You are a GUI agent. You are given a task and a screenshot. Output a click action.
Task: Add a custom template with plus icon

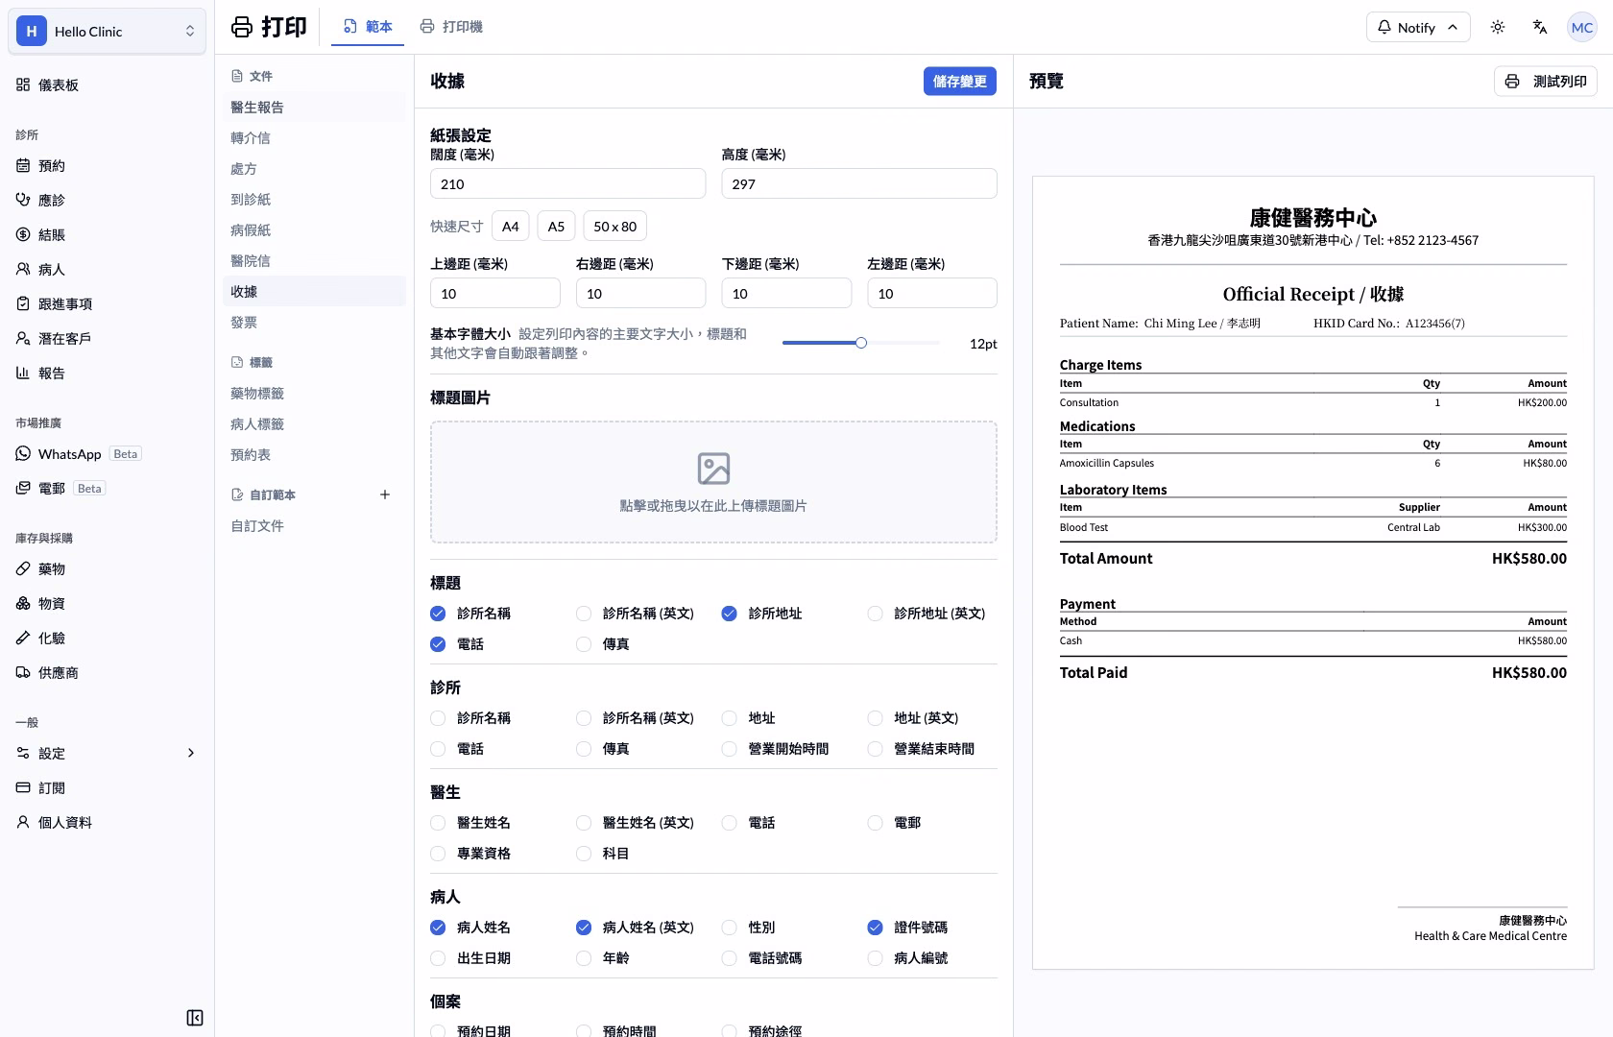(385, 494)
